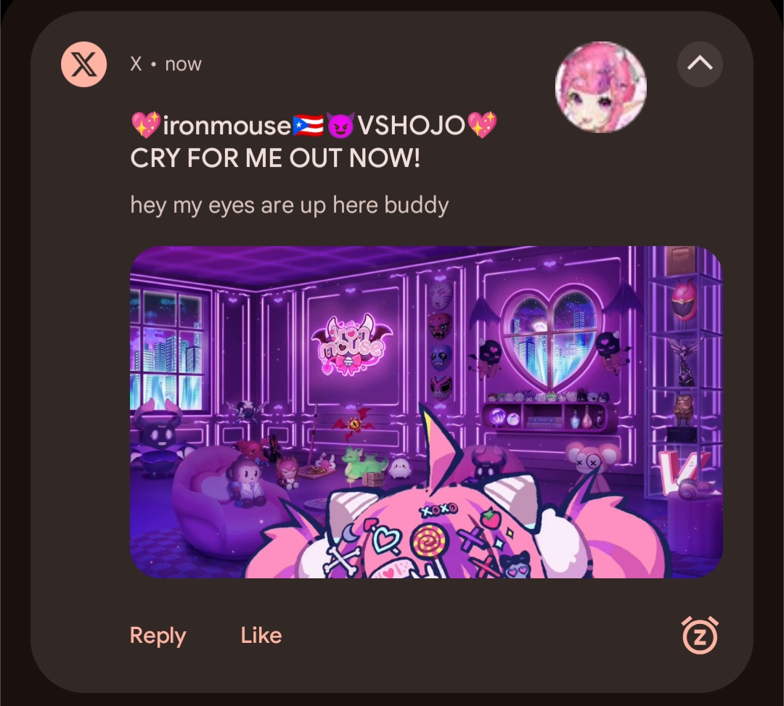Click the ironmouse VSHOJO sender name

314,125
